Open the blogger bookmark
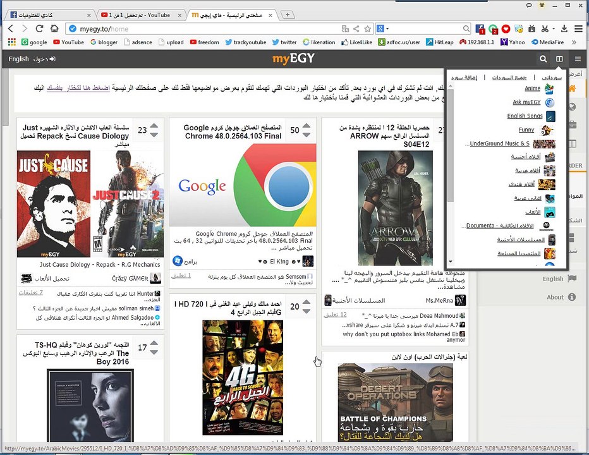Screen dimensions: 589x455 [x=104, y=42]
